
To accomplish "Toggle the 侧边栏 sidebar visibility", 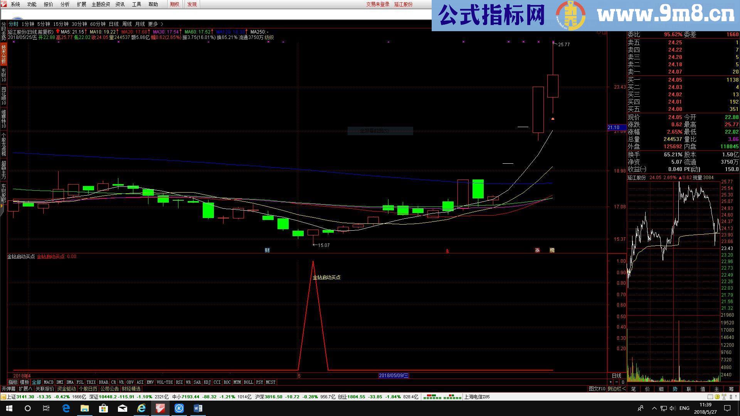I will pos(615,389).
